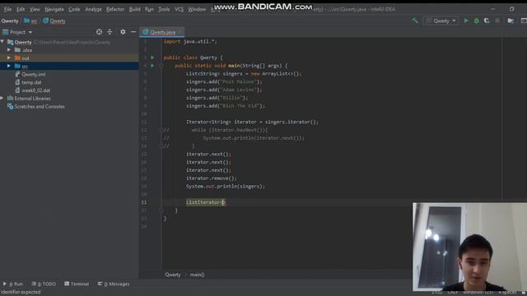Click the Build project hammer icon

point(415,21)
